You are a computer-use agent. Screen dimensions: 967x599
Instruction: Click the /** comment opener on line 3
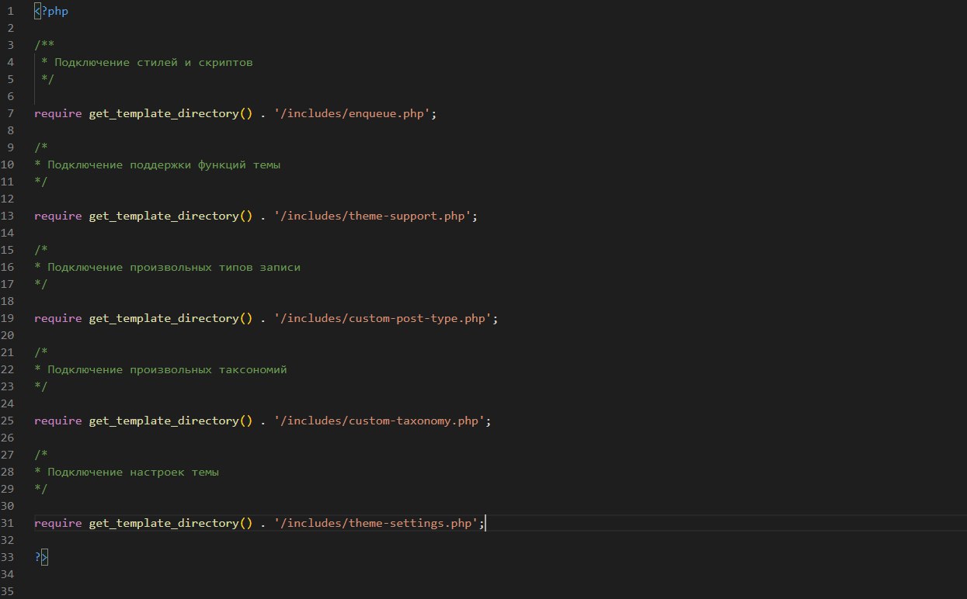[x=43, y=46]
